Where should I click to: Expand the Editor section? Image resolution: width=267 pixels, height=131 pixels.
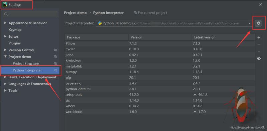(x=5, y=36)
